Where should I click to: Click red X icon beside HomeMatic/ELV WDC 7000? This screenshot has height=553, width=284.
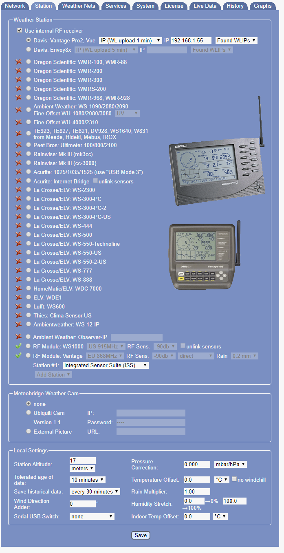(x=18, y=289)
